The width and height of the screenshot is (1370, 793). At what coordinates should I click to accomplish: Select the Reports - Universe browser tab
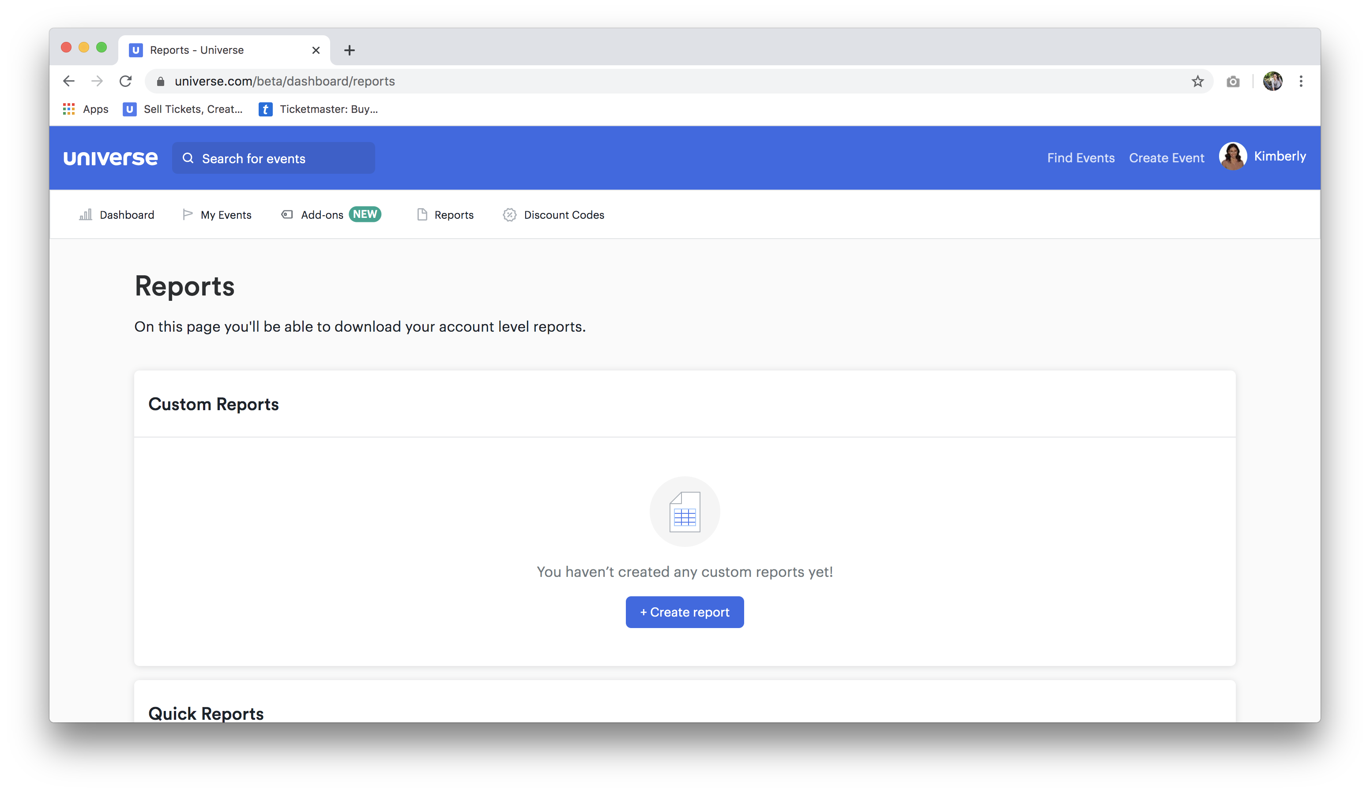click(224, 50)
